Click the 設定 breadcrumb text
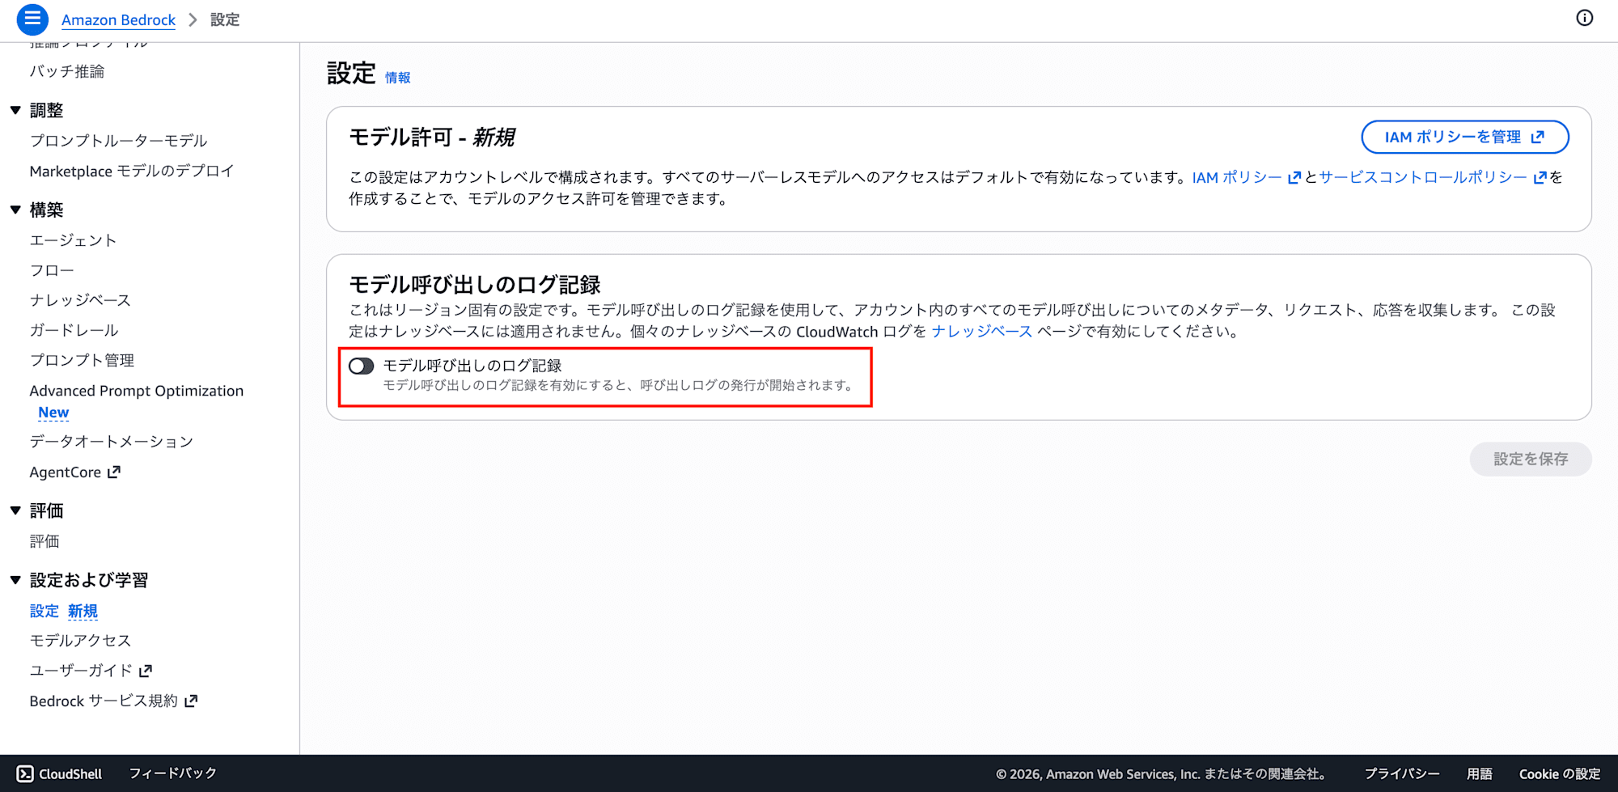This screenshot has height=792, width=1618. (x=225, y=19)
